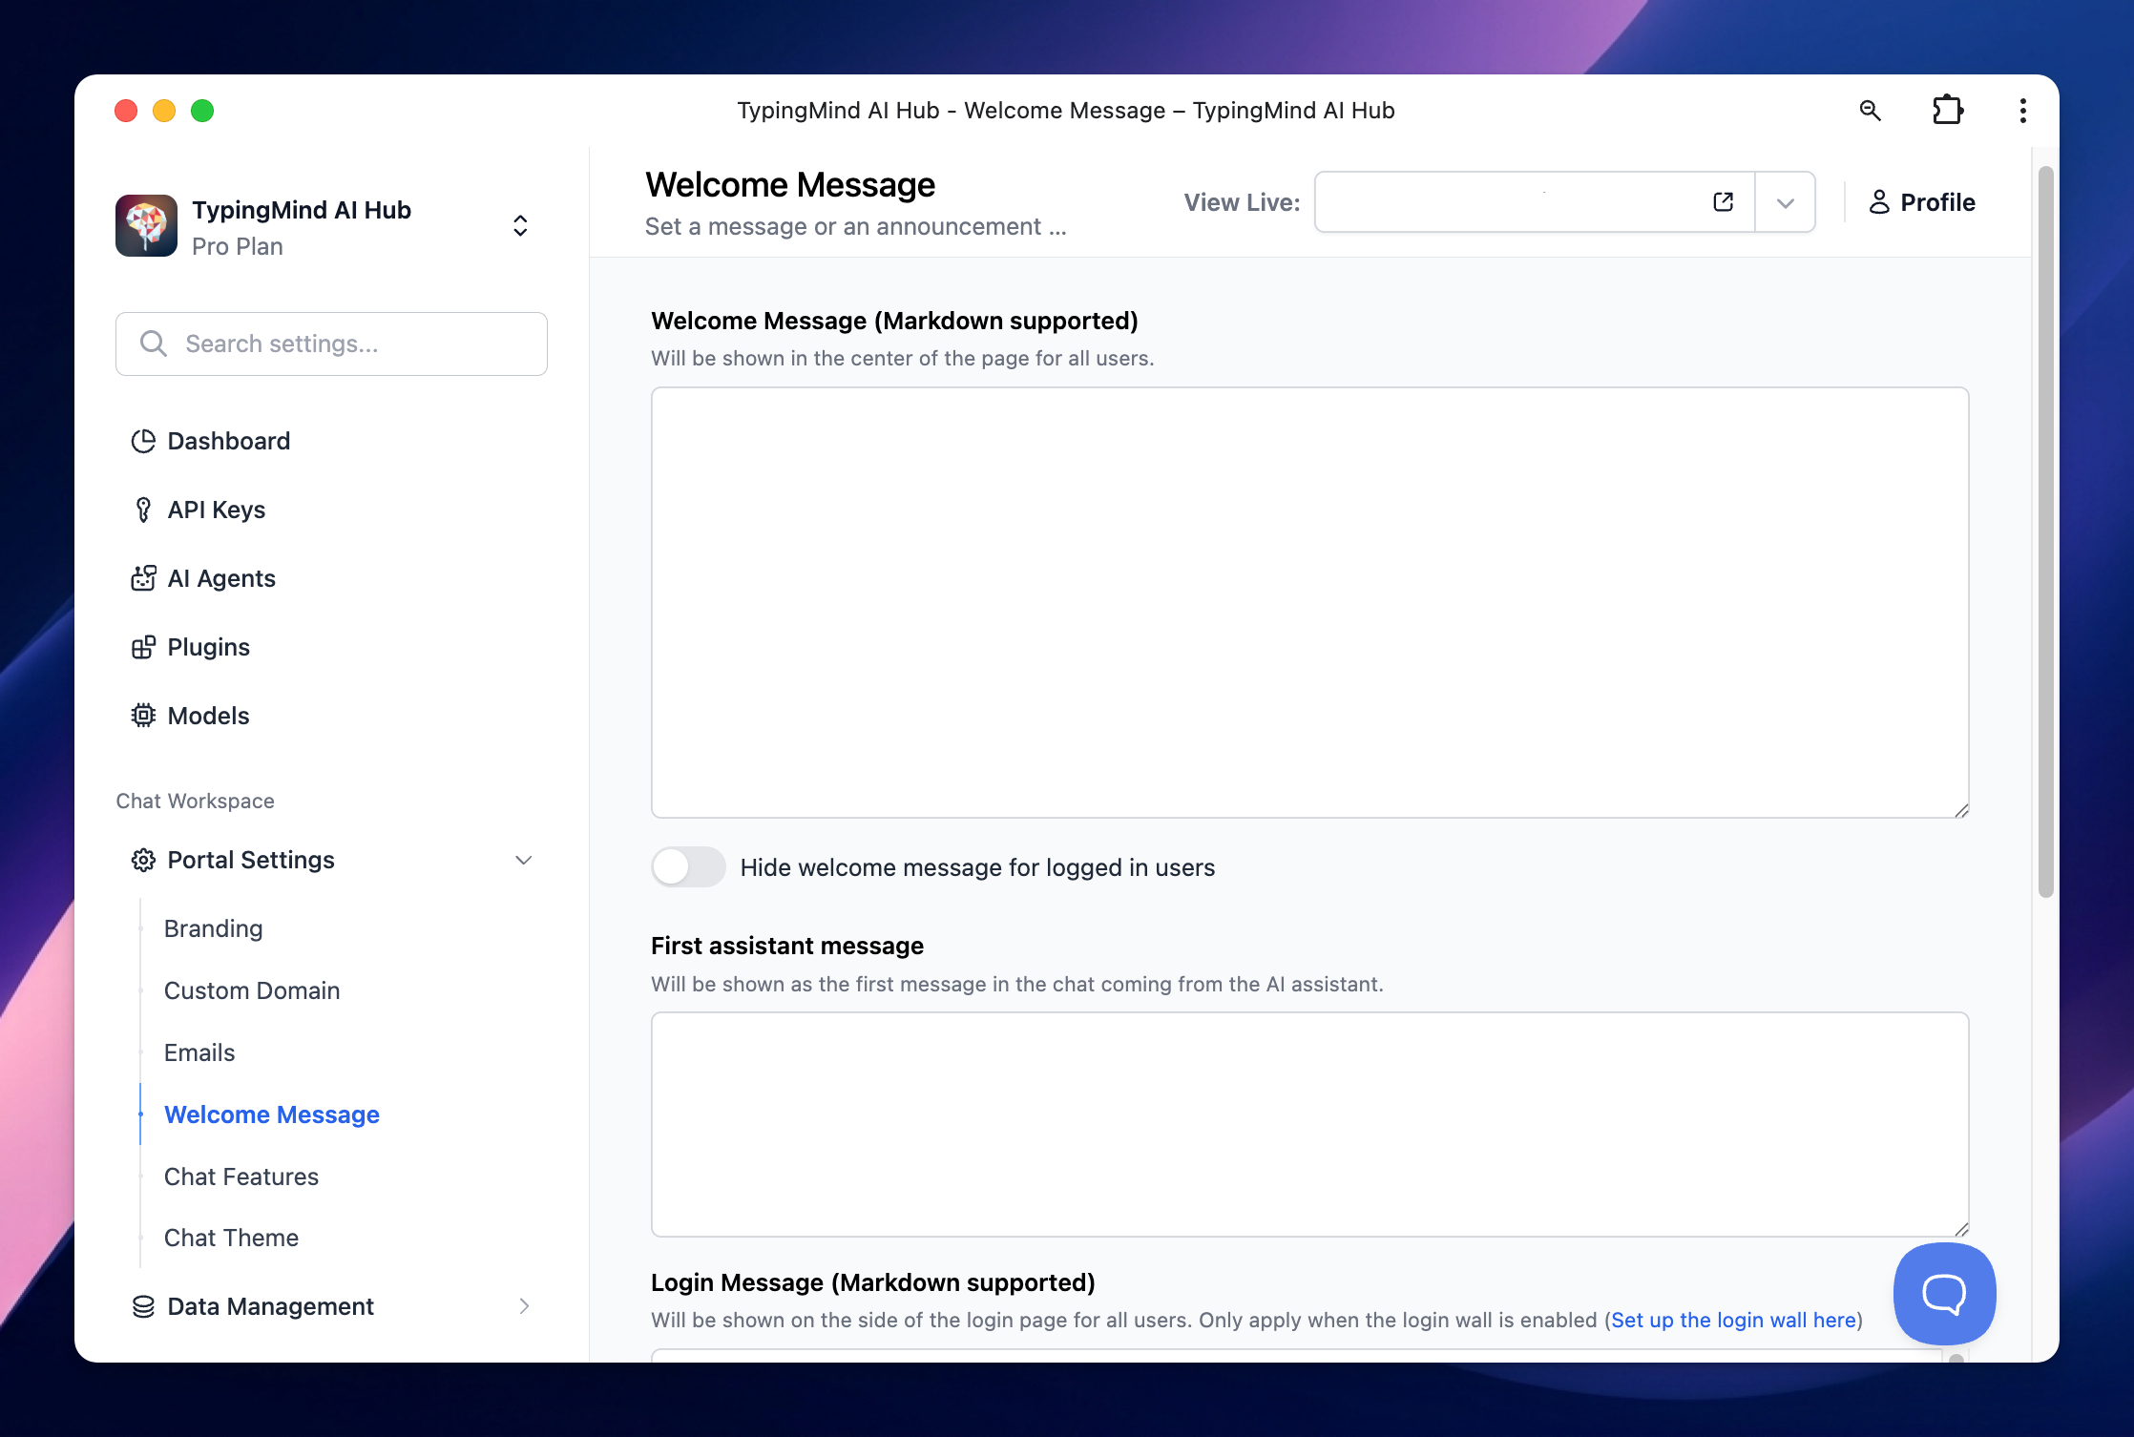The image size is (2134, 1437).
Task: Select Emails under Portal Settings
Action: coord(199,1052)
